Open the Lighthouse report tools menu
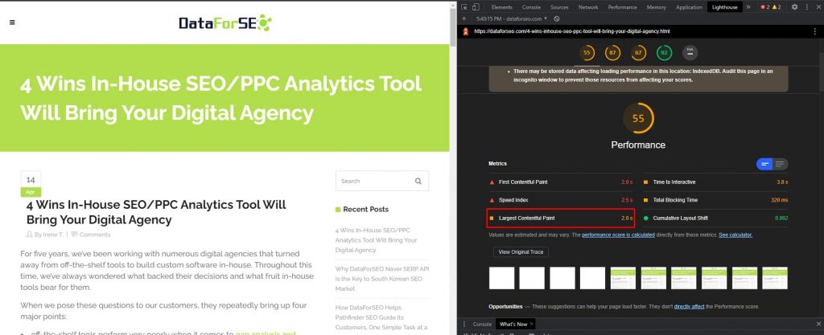The image size is (824, 335). (814, 31)
